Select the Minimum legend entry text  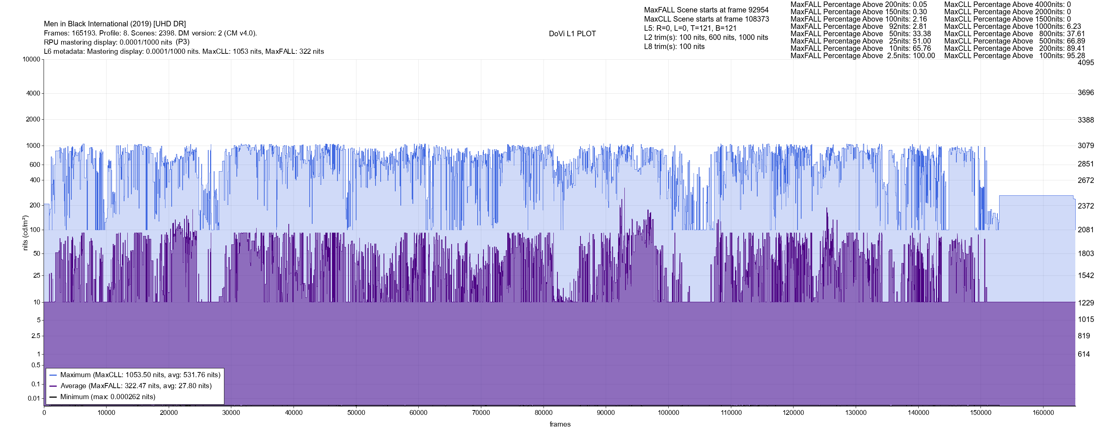tap(108, 397)
